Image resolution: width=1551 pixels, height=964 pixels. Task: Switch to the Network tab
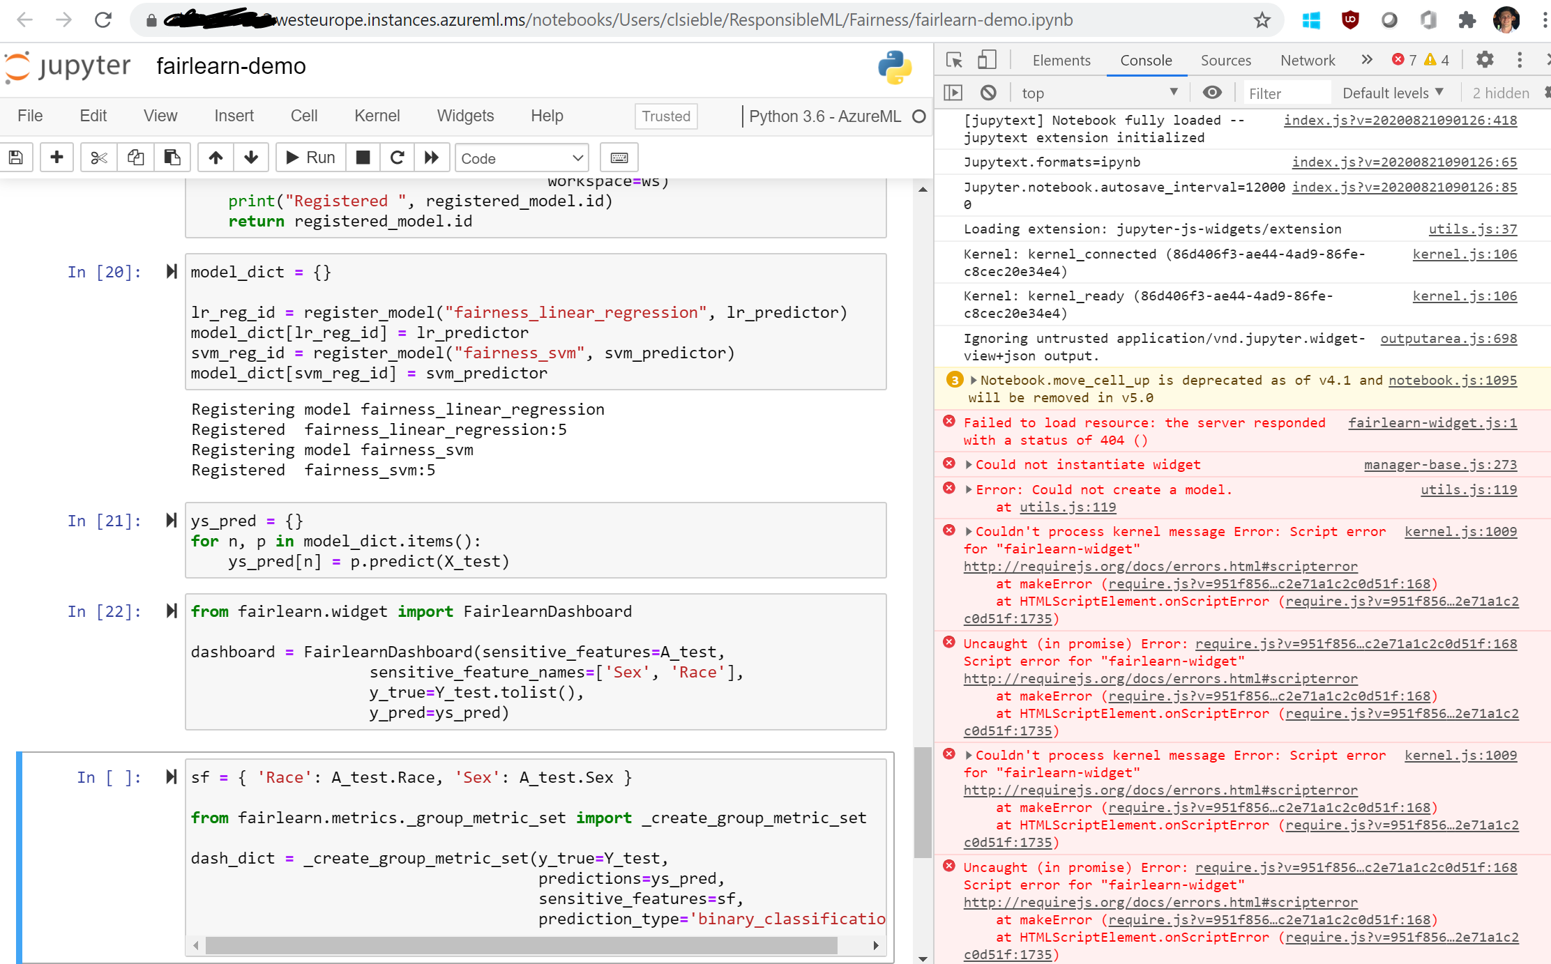pyautogui.click(x=1307, y=61)
